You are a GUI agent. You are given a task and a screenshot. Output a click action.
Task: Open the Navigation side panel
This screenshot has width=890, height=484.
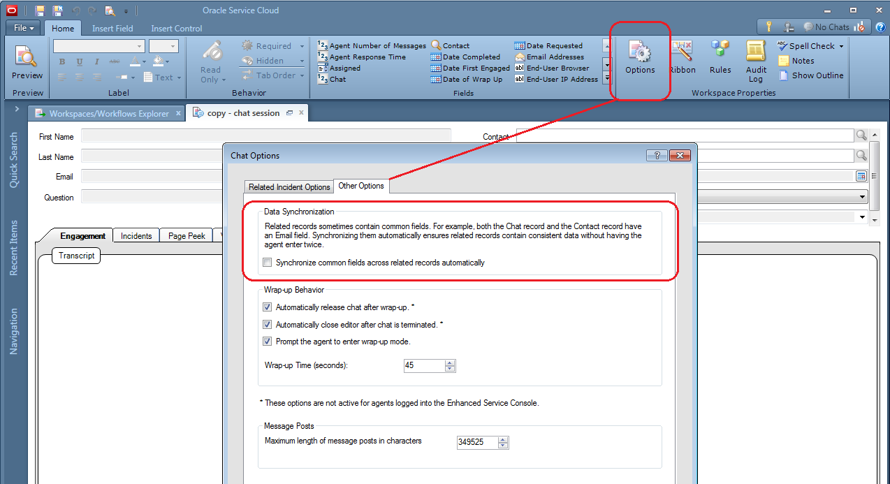[x=14, y=332]
